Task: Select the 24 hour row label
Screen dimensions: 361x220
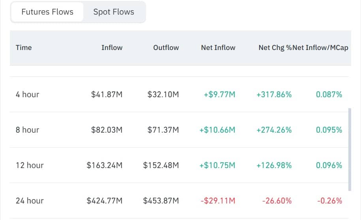Action: tap(30, 201)
